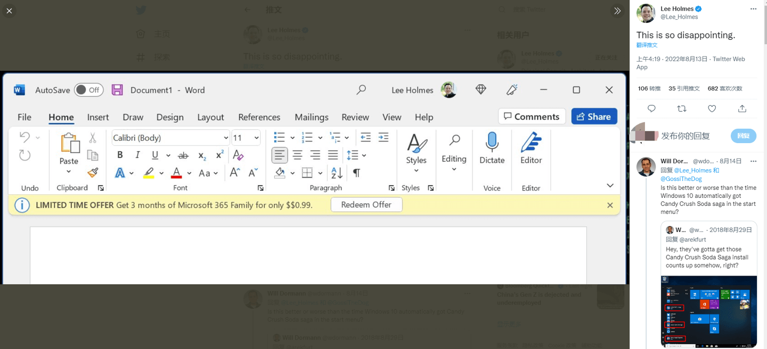Click the blue Share button
767x349 pixels.
point(594,117)
